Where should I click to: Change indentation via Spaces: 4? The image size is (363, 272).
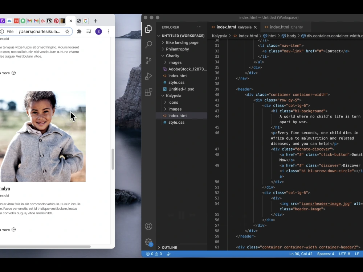tap(325, 254)
